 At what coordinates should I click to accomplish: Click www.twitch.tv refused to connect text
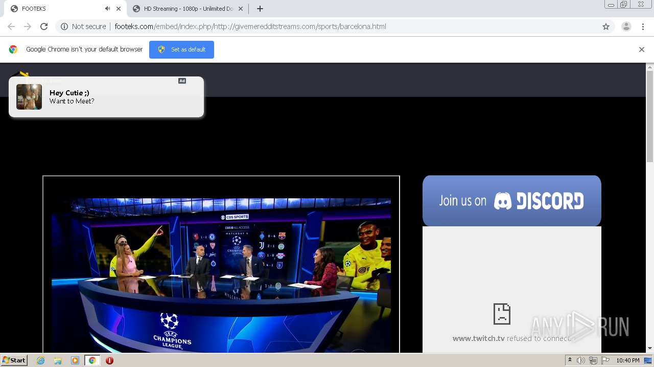(x=511, y=338)
